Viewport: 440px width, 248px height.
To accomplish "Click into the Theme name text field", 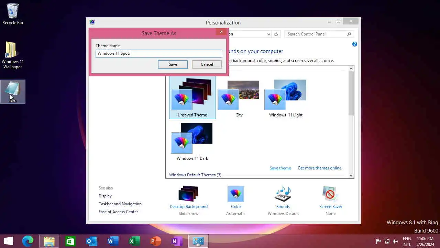I will coord(159,53).
